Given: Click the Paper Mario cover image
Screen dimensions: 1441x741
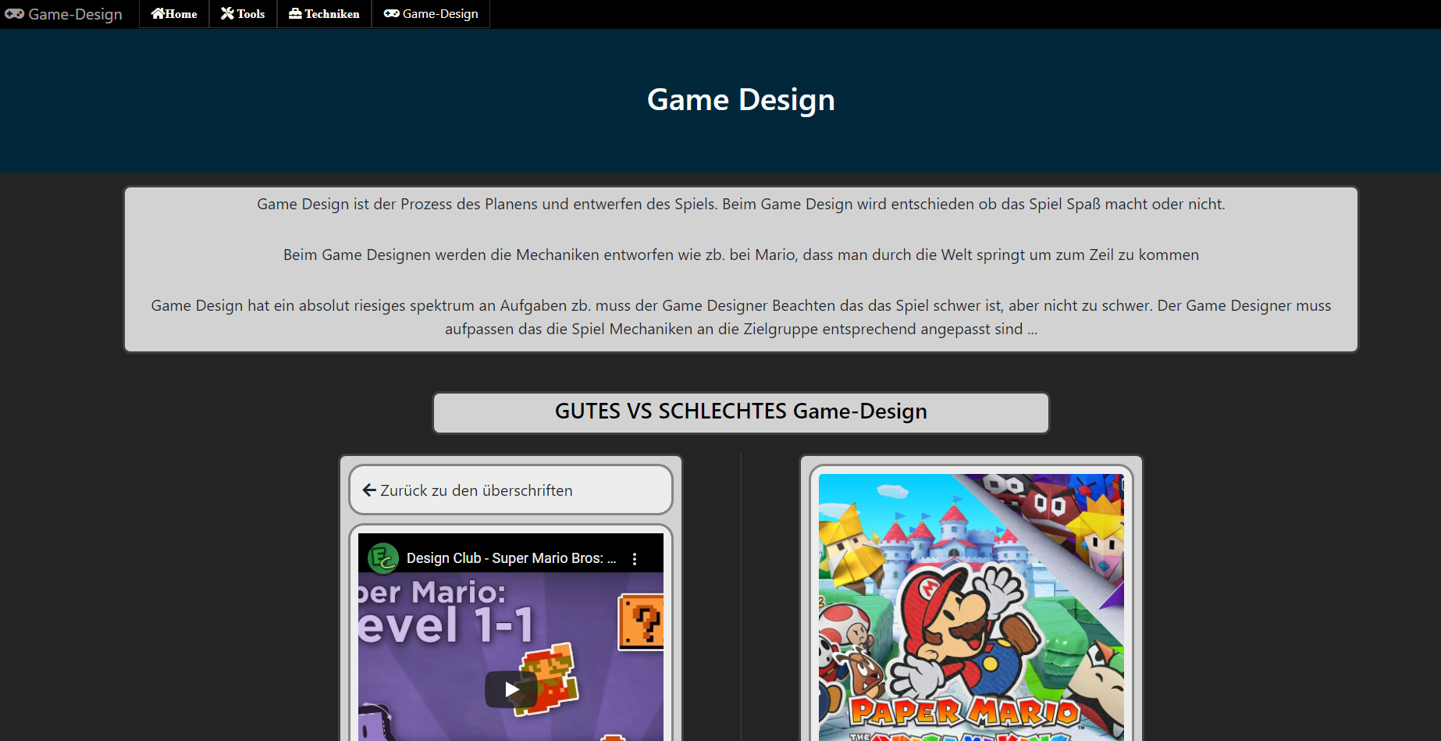Looking at the screenshot, I should tap(971, 607).
